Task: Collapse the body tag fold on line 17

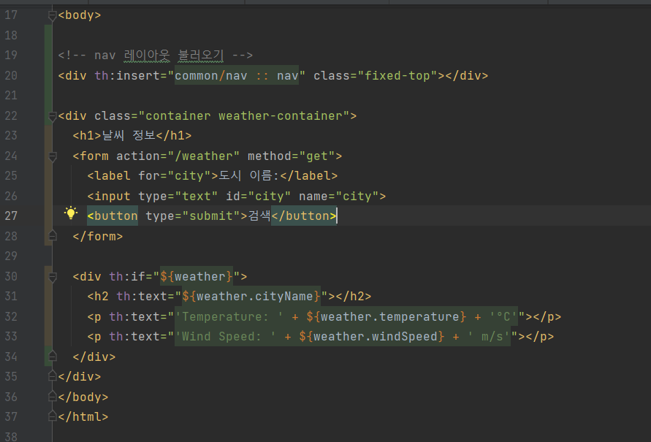Action: pyautogui.click(x=52, y=16)
